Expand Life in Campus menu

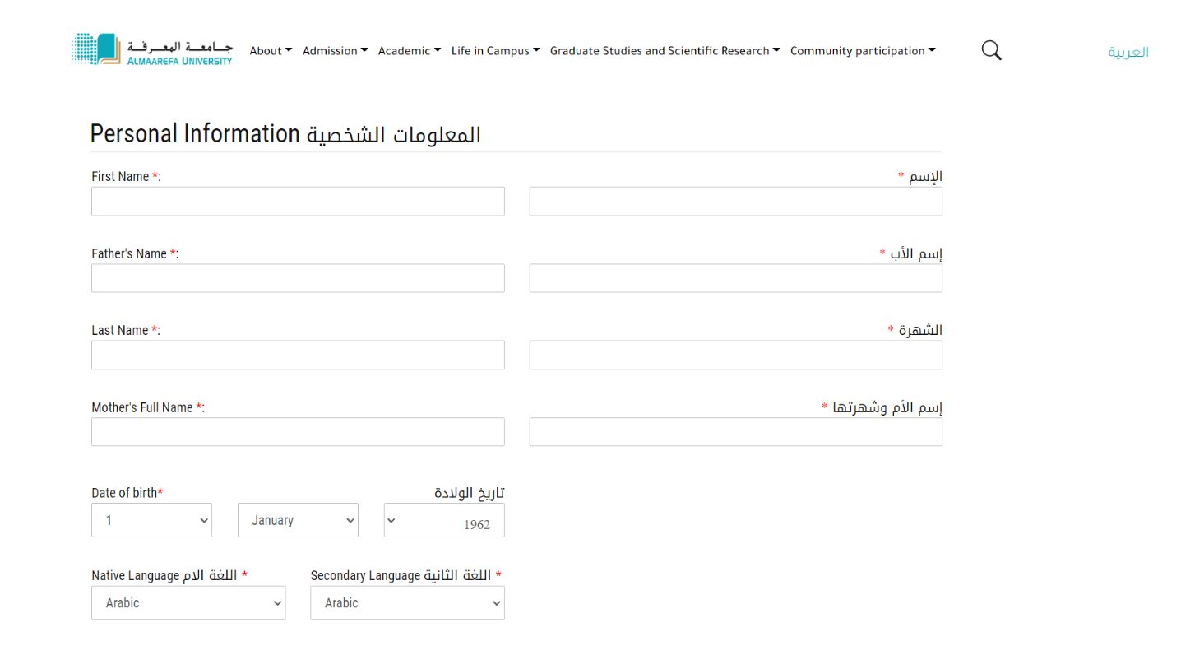click(495, 51)
